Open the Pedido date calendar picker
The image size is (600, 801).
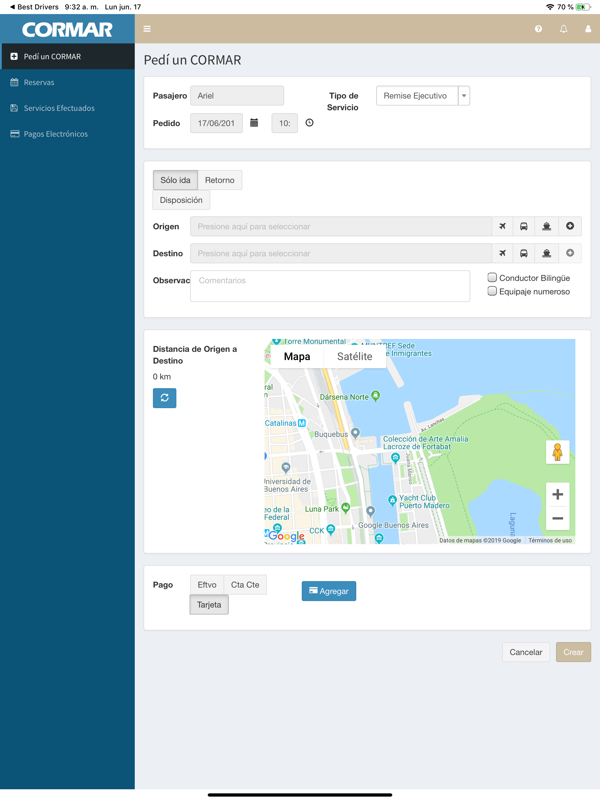pyautogui.click(x=254, y=123)
